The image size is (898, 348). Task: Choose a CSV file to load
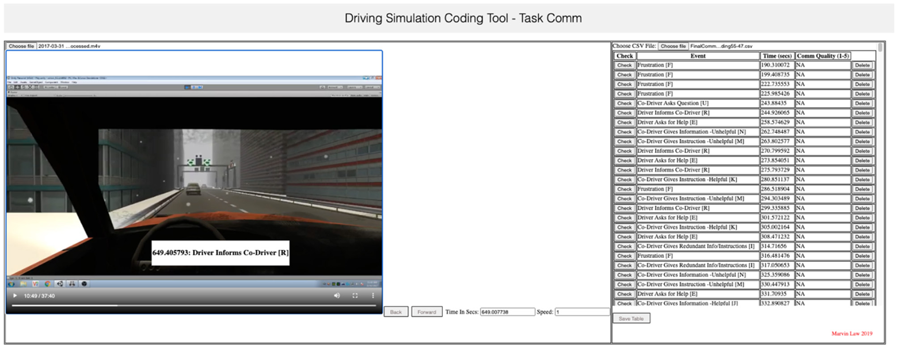coord(673,46)
